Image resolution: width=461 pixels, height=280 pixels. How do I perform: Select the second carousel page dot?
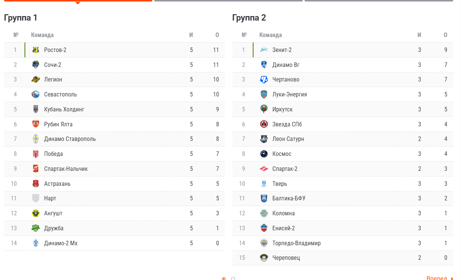pyautogui.click(x=233, y=279)
